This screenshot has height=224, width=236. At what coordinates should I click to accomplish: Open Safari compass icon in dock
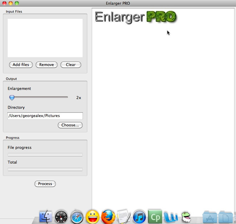pos(77,217)
